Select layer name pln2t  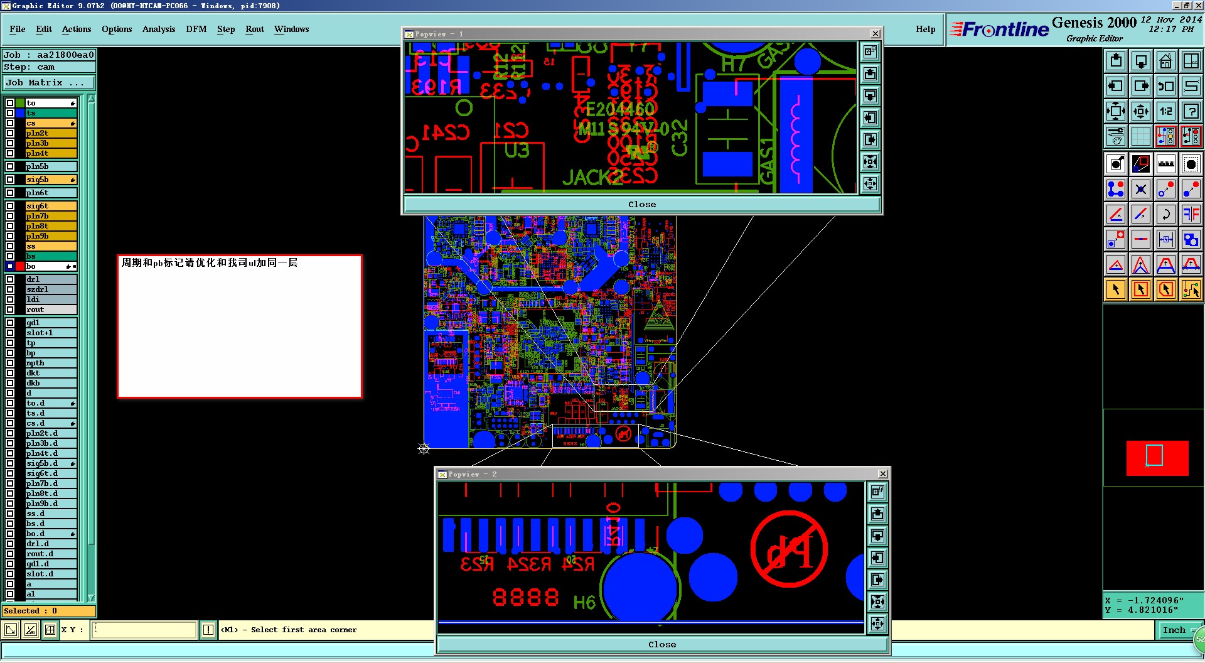[x=51, y=133]
